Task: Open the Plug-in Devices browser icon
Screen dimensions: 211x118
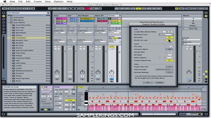Action: click(x=4, y=19)
